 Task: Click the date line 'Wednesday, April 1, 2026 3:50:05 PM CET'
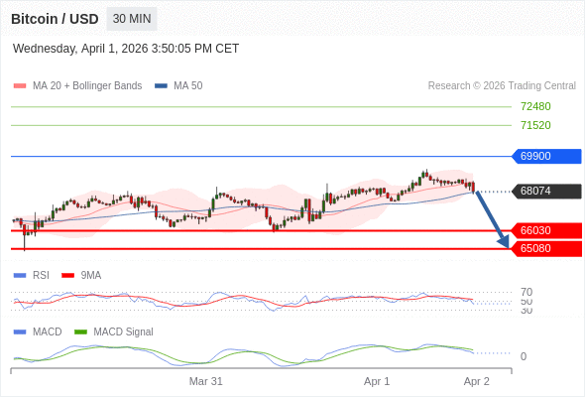pyautogui.click(x=126, y=49)
